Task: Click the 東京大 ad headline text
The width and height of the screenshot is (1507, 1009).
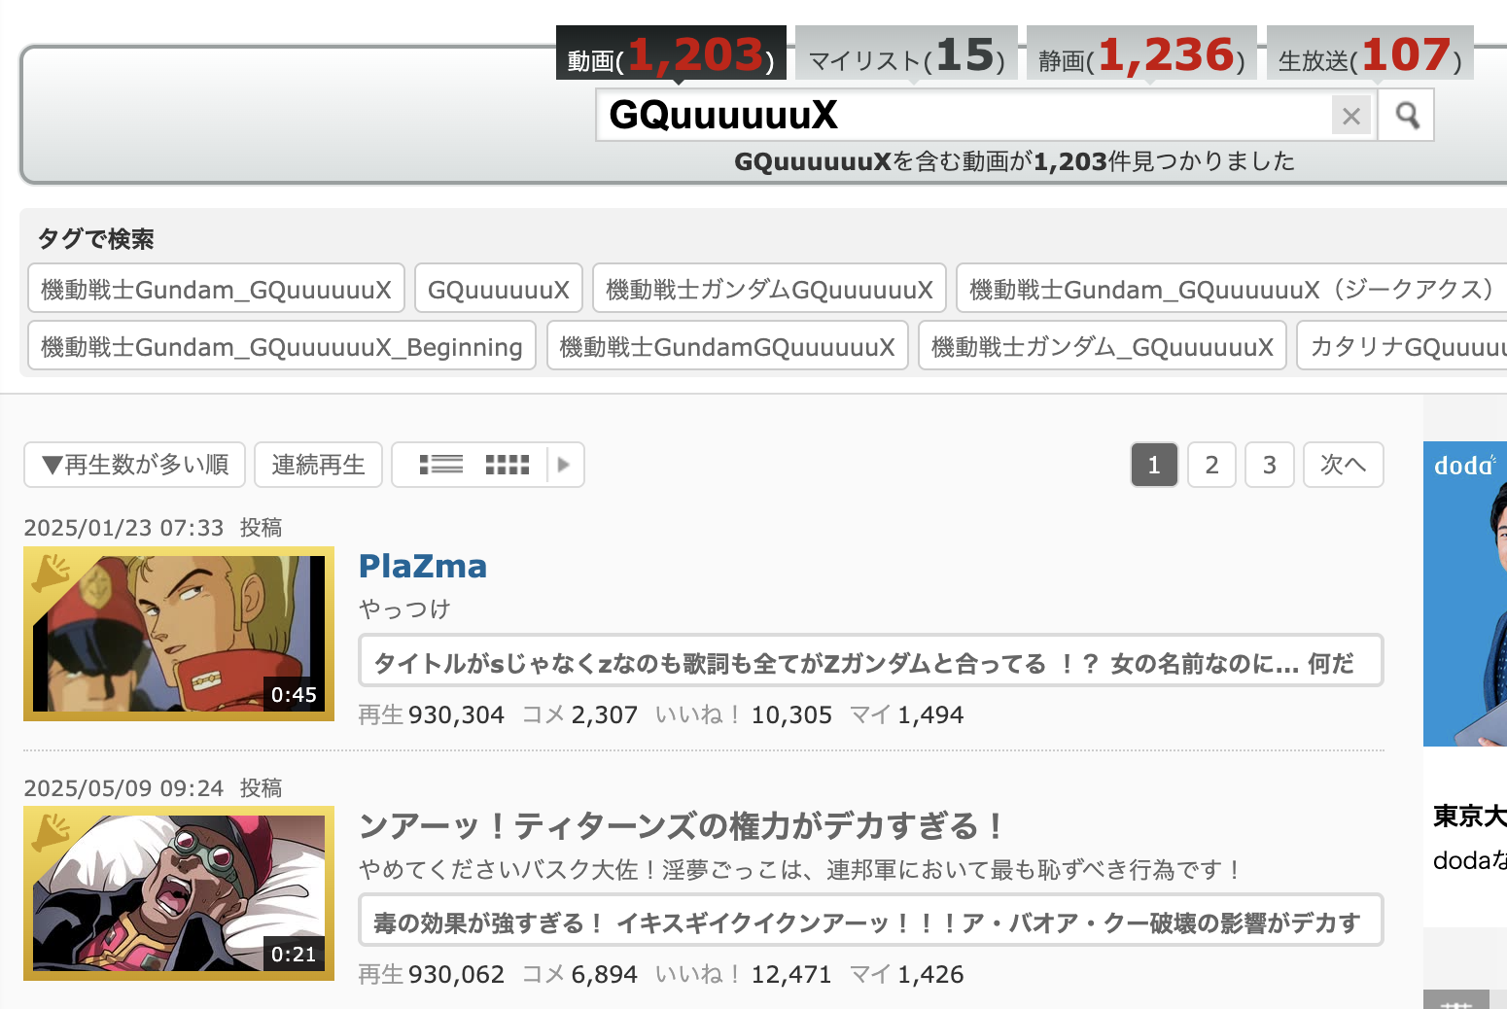Action: coord(1470,817)
